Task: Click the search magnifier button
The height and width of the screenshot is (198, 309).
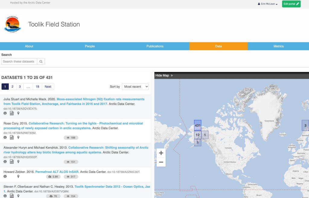Action: tap(41, 61)
